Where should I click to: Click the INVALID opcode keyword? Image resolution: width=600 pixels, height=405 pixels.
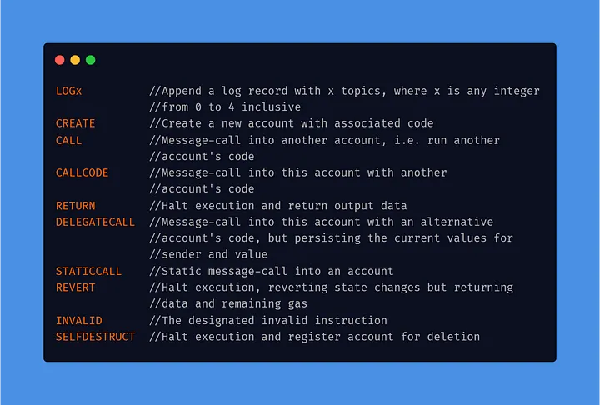(x=79, y=320)
